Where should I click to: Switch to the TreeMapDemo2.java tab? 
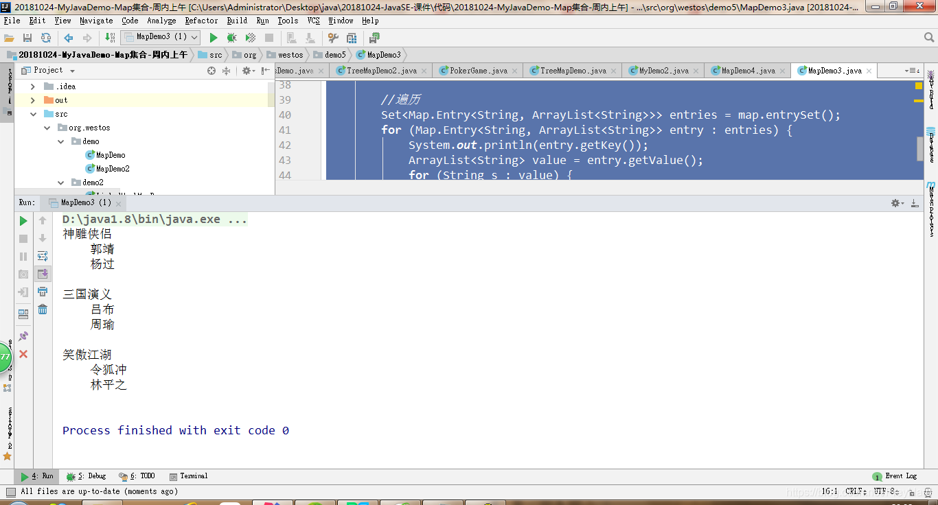381,71
